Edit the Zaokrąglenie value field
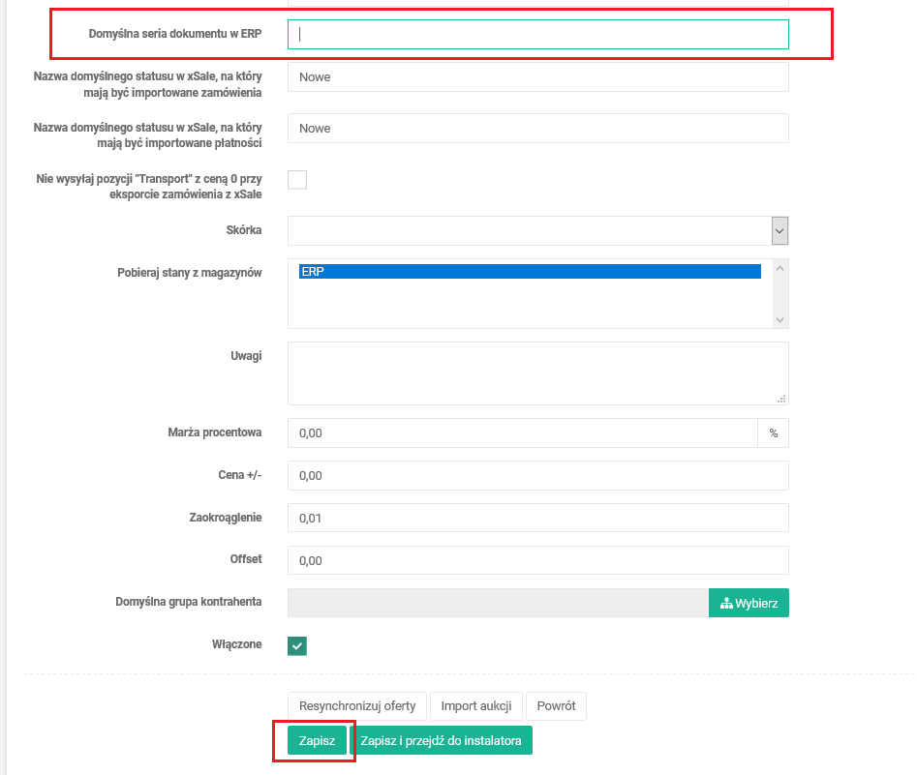The height and width of the screenshot is (775, 917). [537, 519]
